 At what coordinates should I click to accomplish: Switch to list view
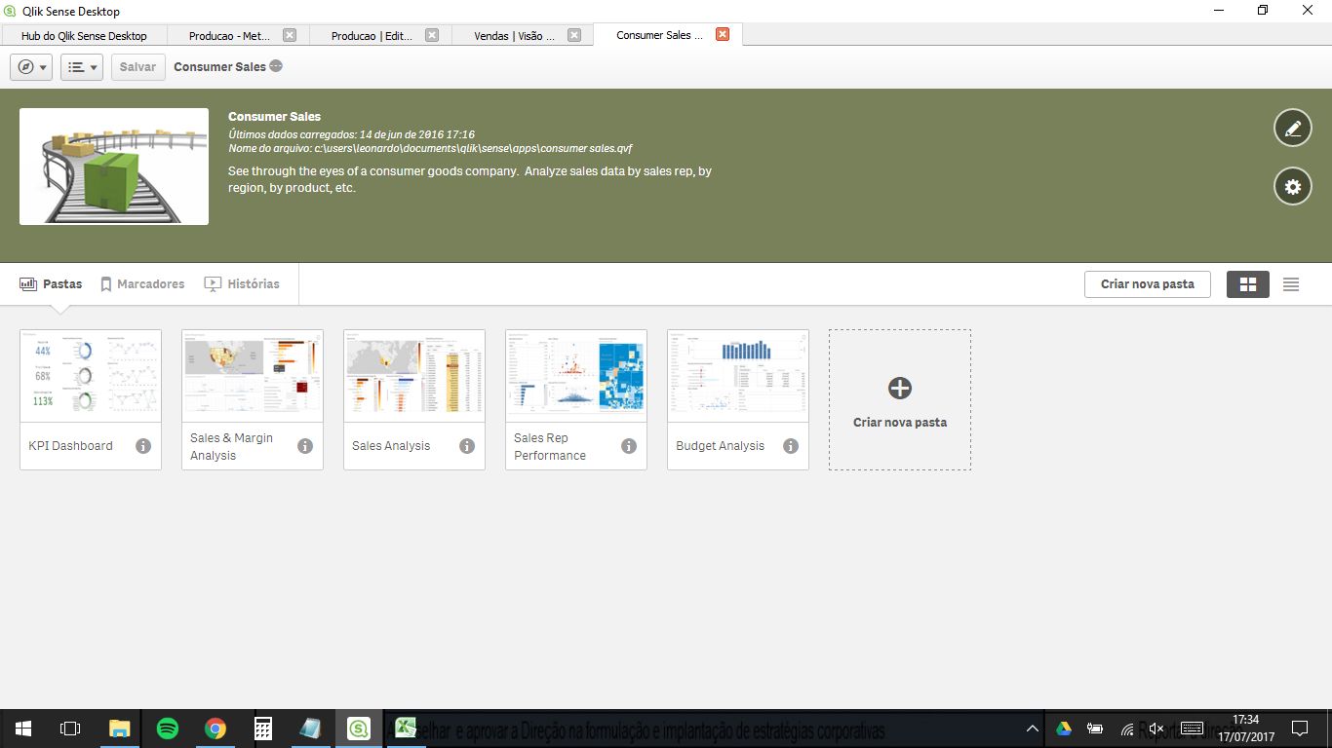pos(1291,284)
